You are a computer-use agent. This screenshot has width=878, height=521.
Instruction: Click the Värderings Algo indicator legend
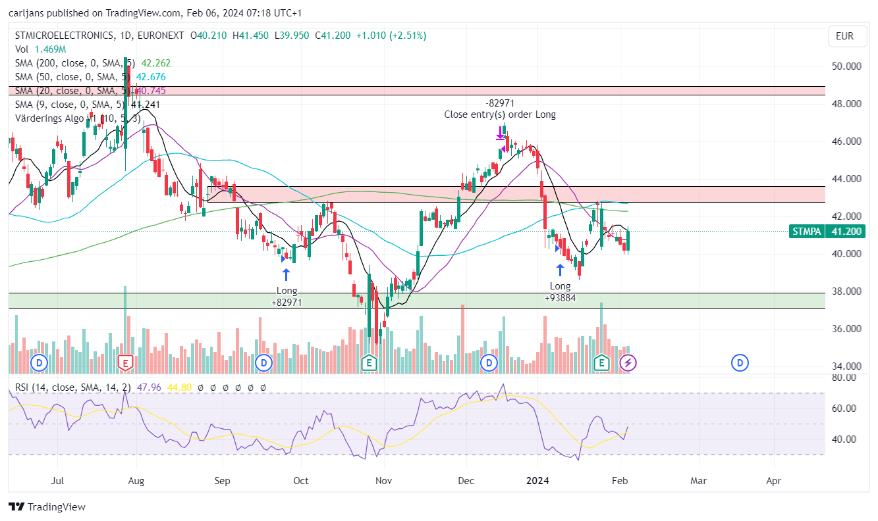(77, 118)
